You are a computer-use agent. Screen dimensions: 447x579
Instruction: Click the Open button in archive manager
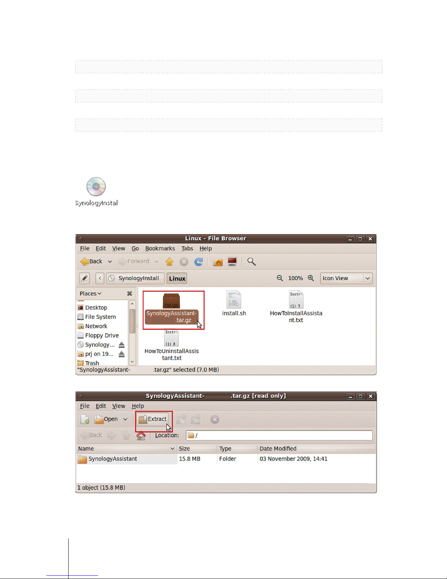click(x=106, y=419)
